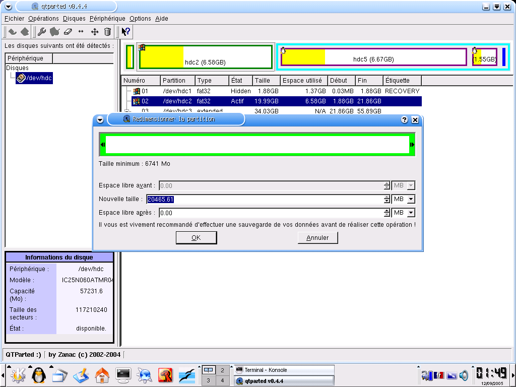Viewport: 516px width, 387px height.
Task: Click the right handle of green resize bar
Action: [412, 145]
